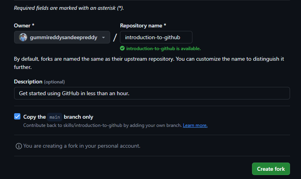
Task: Click the slash separator between owner and repository
Action: (x=115, y=38)
